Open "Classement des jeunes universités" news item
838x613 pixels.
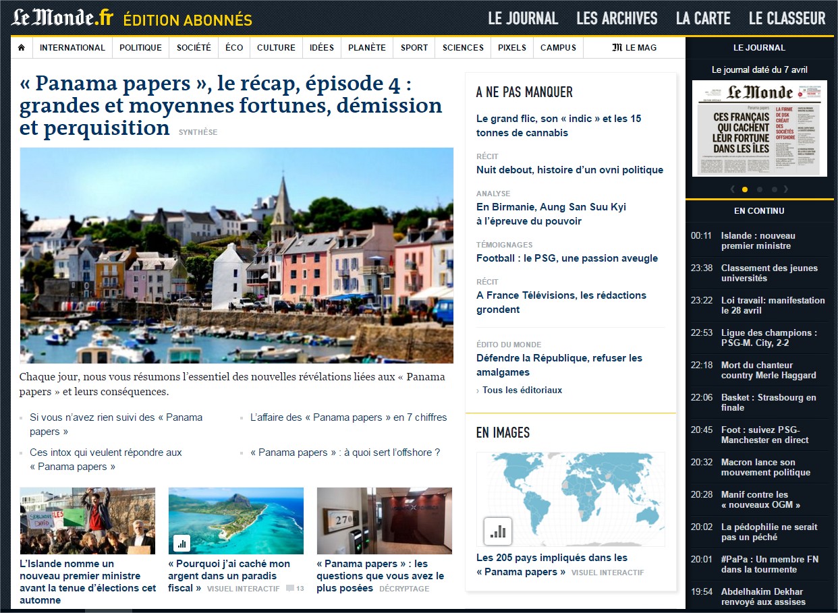tap(769, 273)
